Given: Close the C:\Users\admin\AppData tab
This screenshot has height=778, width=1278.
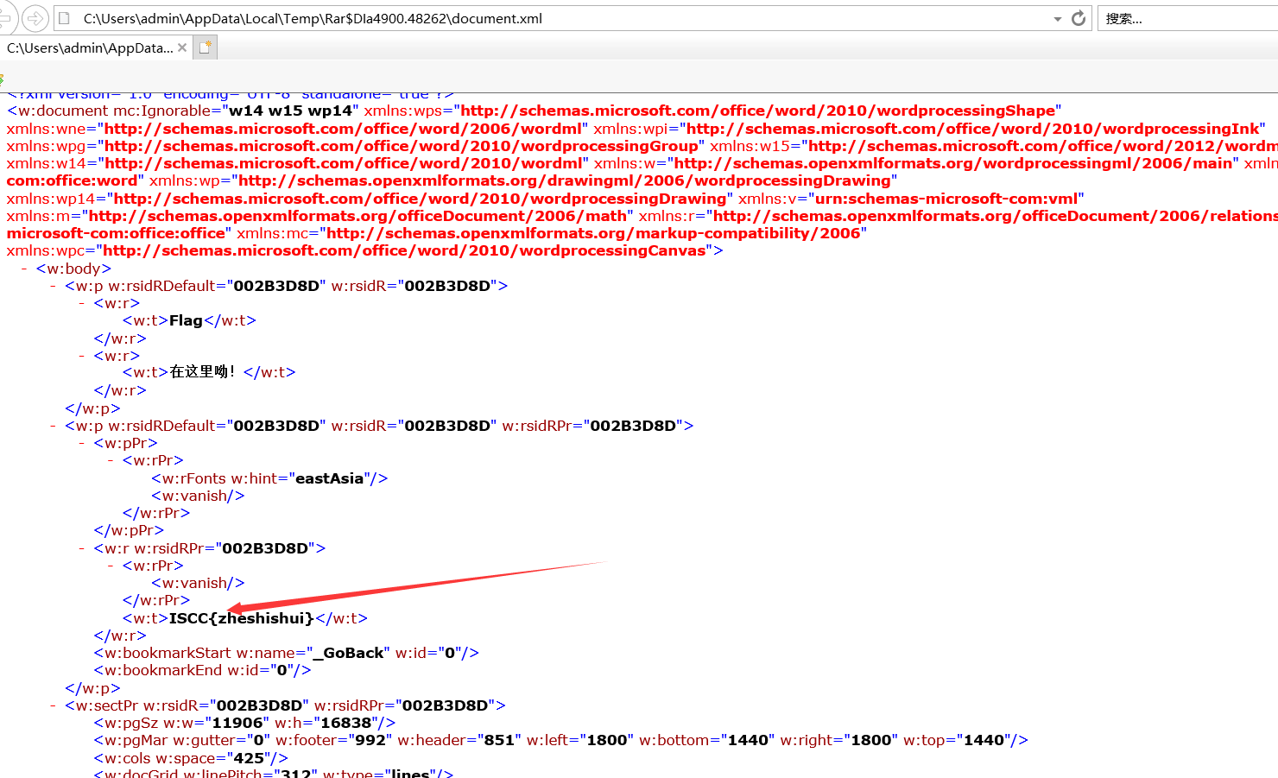Looking at the screenshot, I should click(x=181, y=48).
